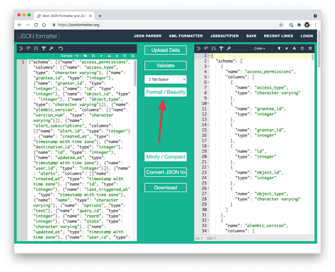Viewport: 335px width, 272px height.
Task: Click checkmark validate icon above left editor
Action: point(101,56)
